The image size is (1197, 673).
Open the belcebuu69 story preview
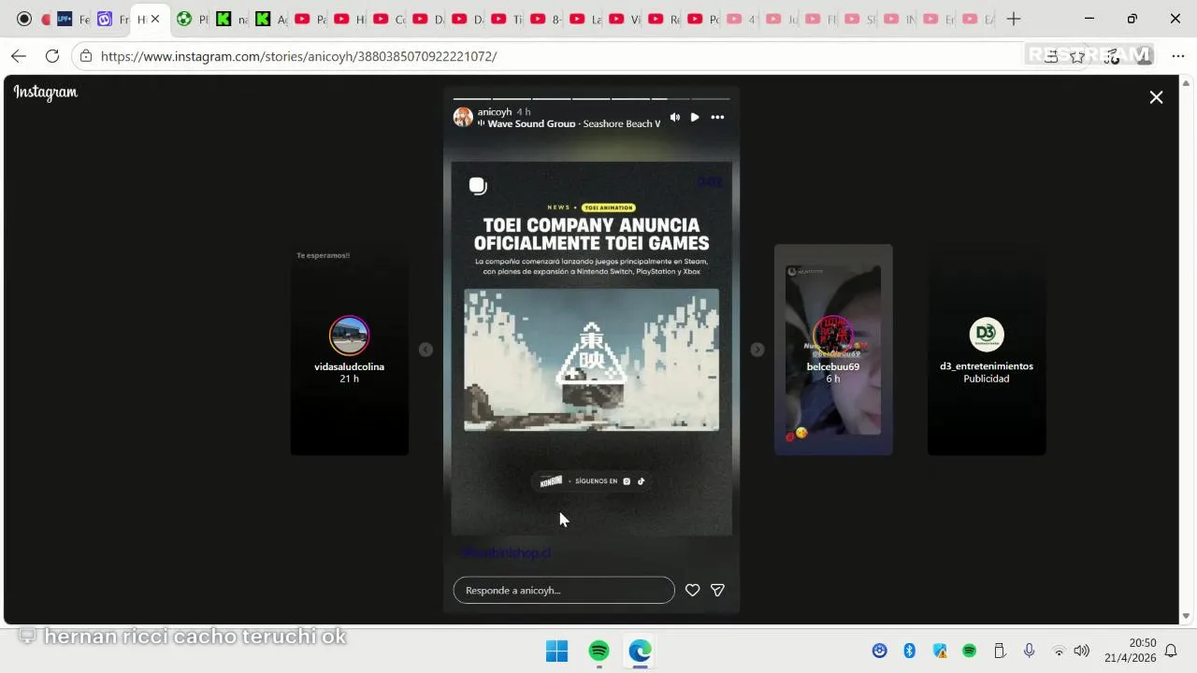click(833, 350)
